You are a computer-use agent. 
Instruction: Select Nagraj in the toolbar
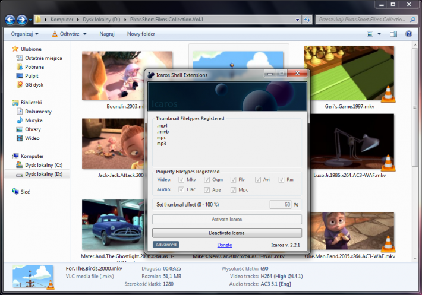point(107,34)
